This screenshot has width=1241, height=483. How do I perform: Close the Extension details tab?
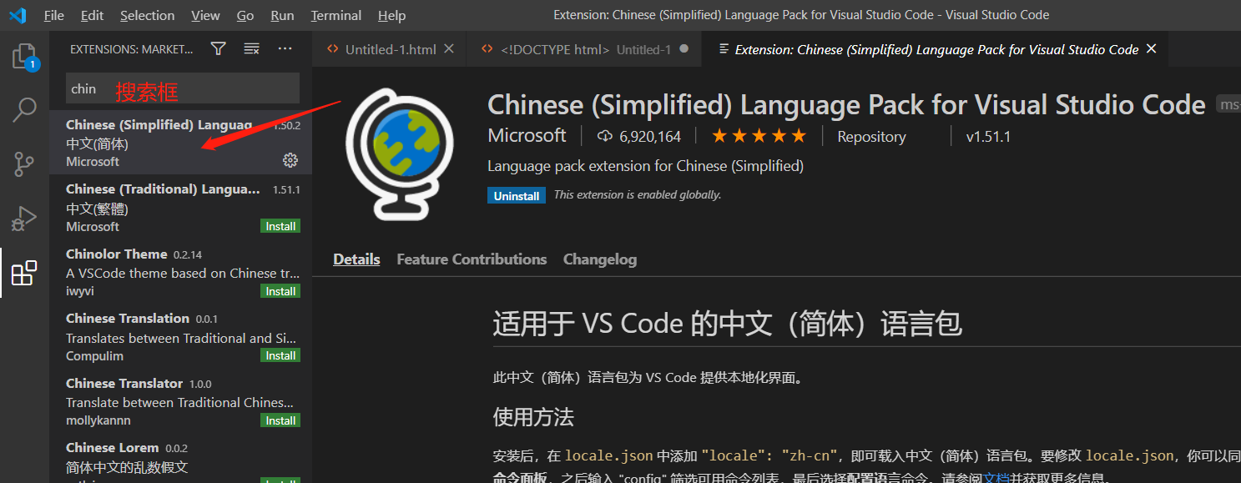[x=1152, y=49]
